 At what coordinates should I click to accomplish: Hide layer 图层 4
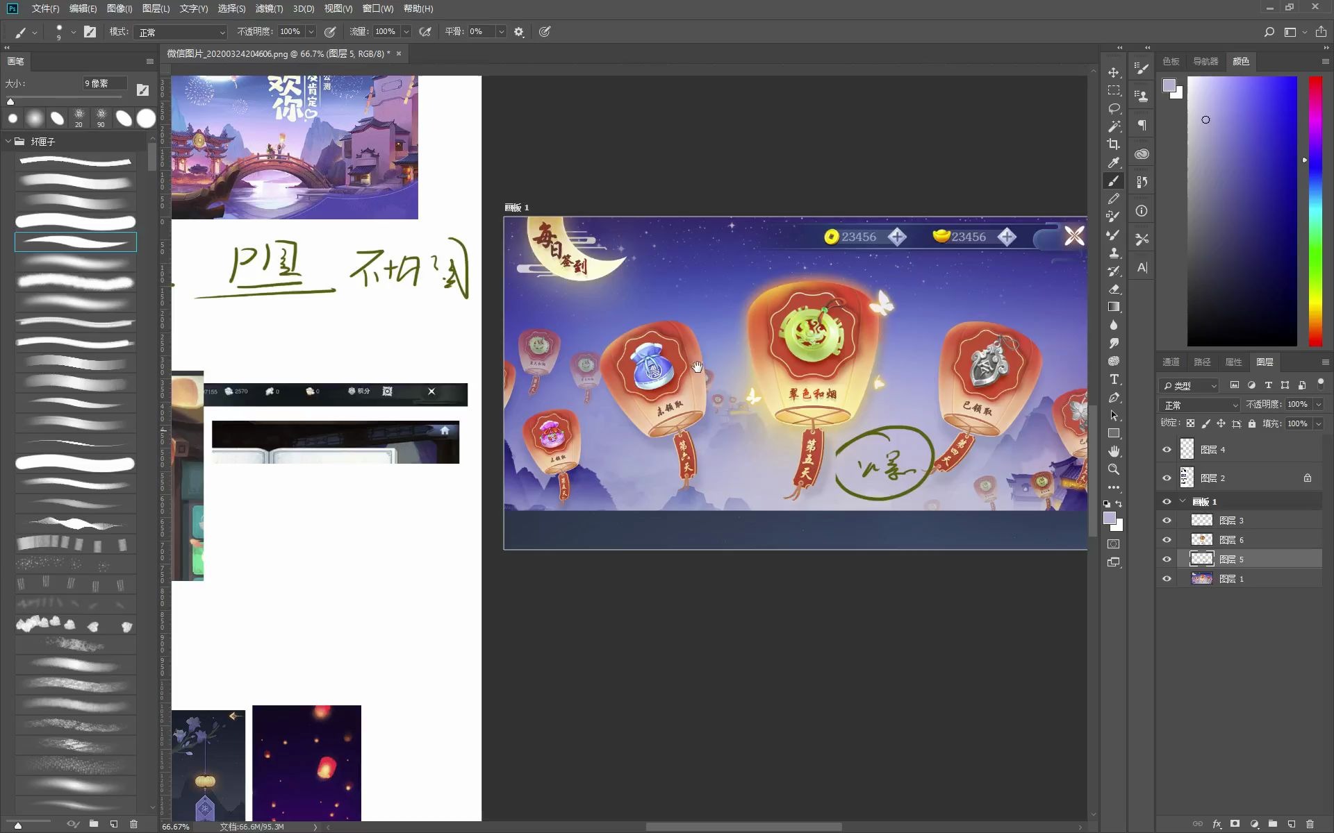1167,450
